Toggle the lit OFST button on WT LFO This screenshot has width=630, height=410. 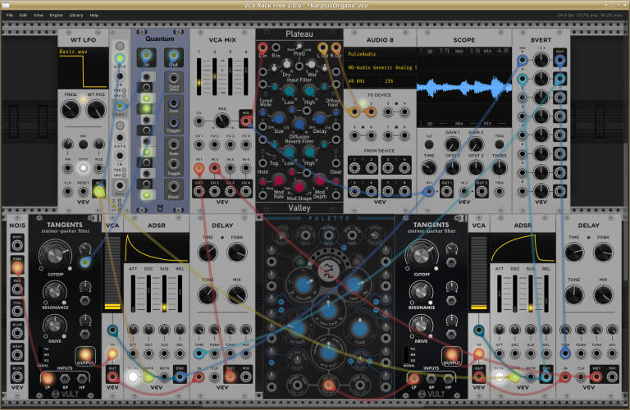click(x=83, y=168)
